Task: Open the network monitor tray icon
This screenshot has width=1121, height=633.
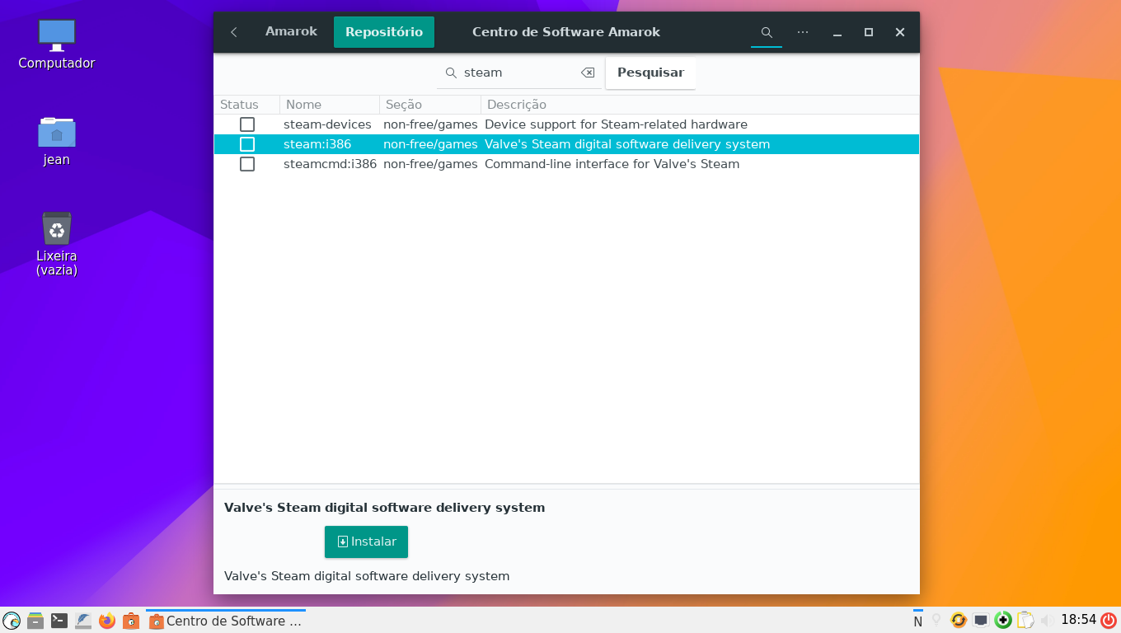Action: (981, 620)
